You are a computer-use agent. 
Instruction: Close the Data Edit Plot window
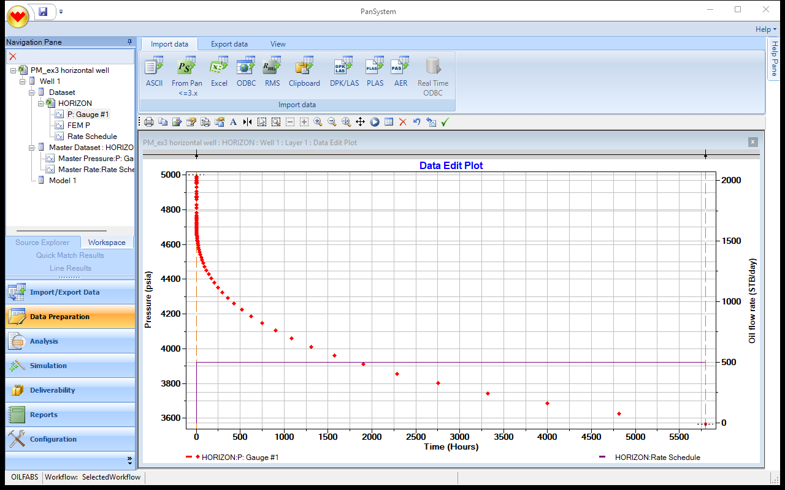[x=753, y=142]
